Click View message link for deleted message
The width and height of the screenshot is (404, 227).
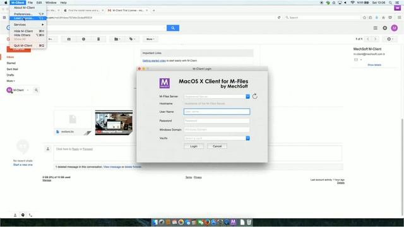point(112,167)
